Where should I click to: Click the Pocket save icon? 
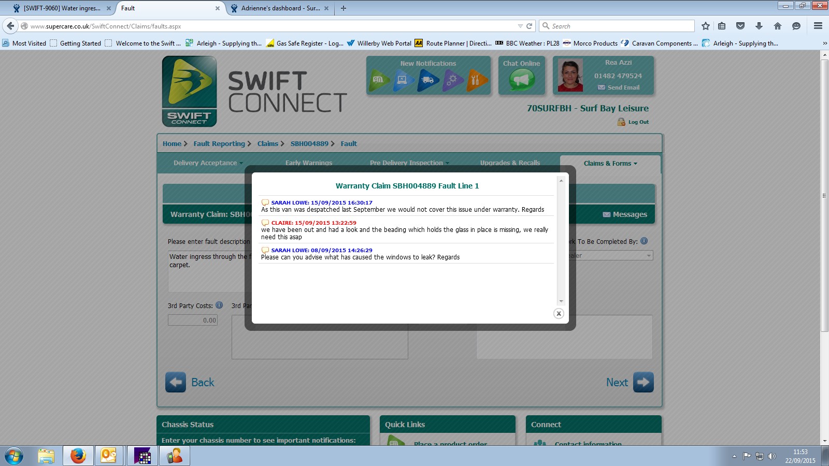[740, 26]
